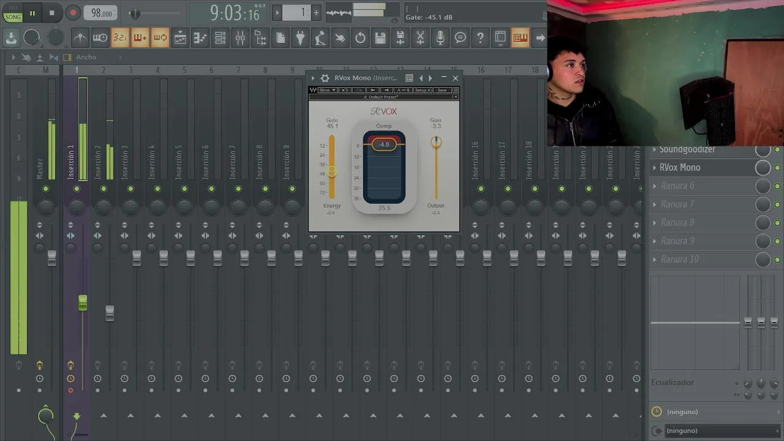The width and height of the screenshot is (784, 441).
Task: Open audio editor scissors icon
Action: [420, 38]
